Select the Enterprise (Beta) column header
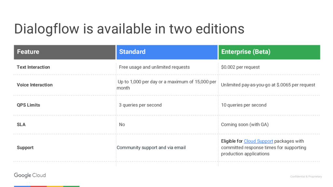The height and width of the screenshot is (187, 333). coord(269,52)
